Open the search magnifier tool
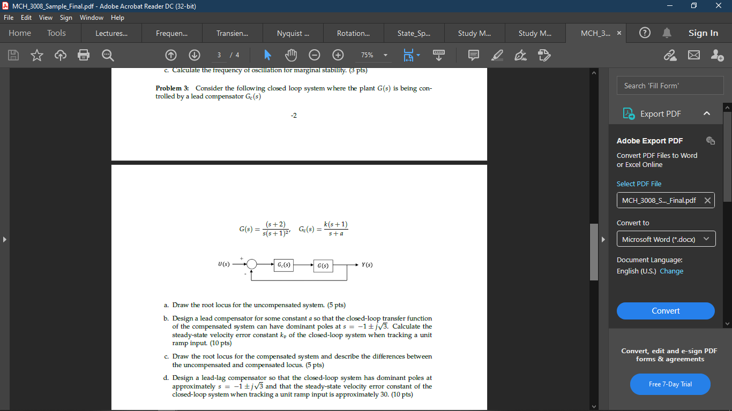Viewport: 732px width, 411px height. point(107,55)
